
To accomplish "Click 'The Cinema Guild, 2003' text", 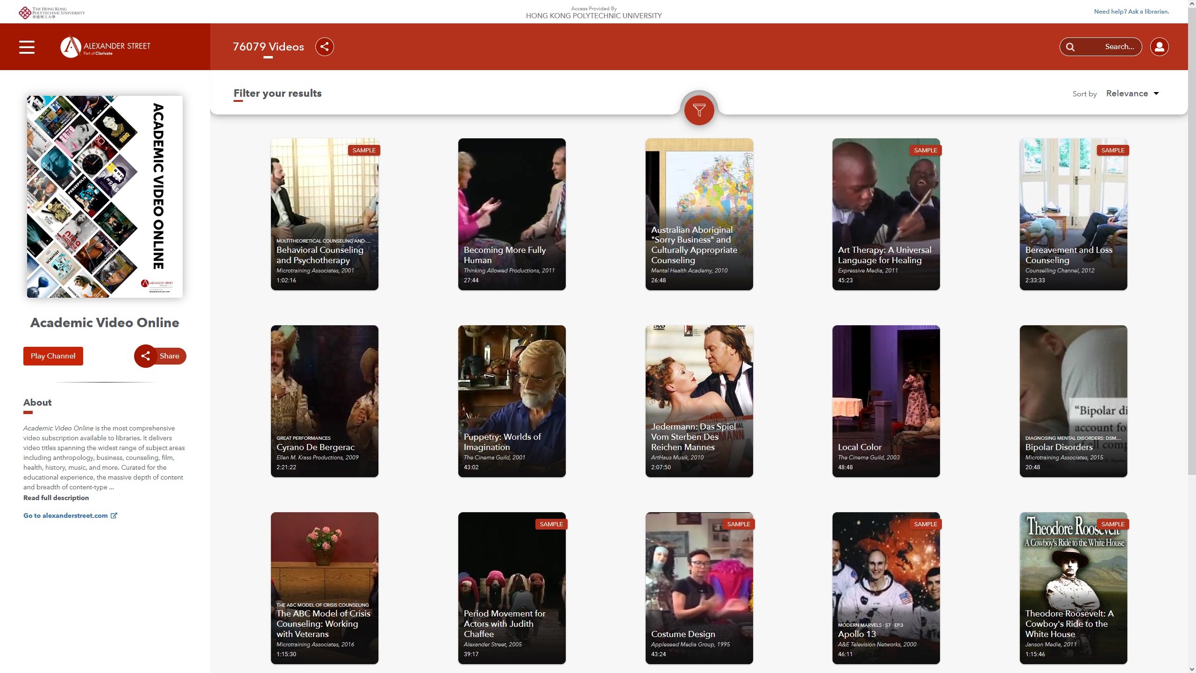I will [869, 458].
